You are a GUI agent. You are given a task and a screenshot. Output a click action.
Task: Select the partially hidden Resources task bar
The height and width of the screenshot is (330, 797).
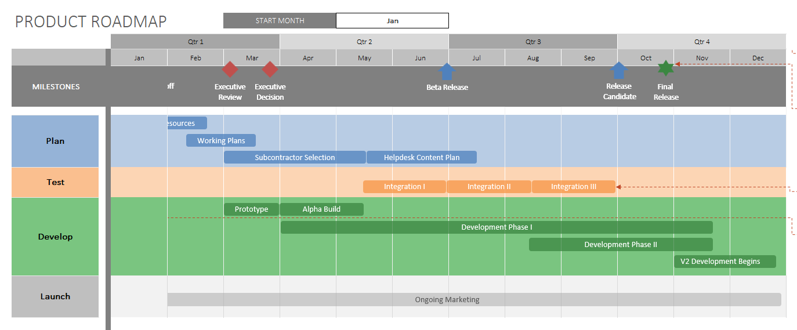[x=187, y=123]
